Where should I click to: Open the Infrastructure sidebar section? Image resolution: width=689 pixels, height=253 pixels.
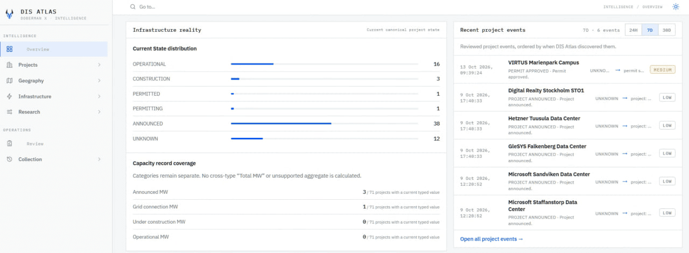(x=55, y=96)
